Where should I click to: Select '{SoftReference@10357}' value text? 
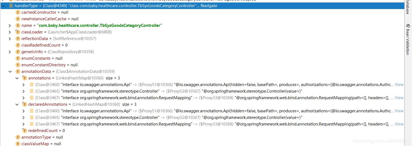[x=75, y=39]
